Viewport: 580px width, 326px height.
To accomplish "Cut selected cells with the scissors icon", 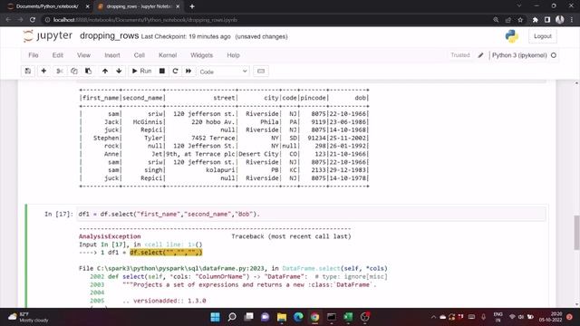I will [x=60, y=71].
